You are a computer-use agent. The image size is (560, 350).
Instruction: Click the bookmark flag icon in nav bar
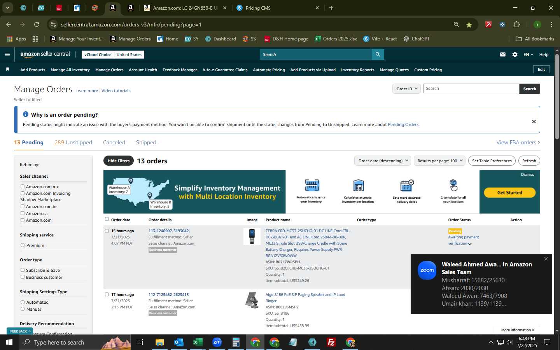tap(7, 70)
